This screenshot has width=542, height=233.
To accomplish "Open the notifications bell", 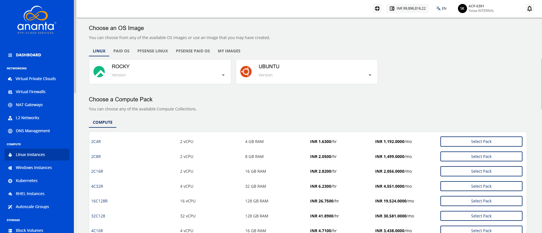I will click(530, 8).
